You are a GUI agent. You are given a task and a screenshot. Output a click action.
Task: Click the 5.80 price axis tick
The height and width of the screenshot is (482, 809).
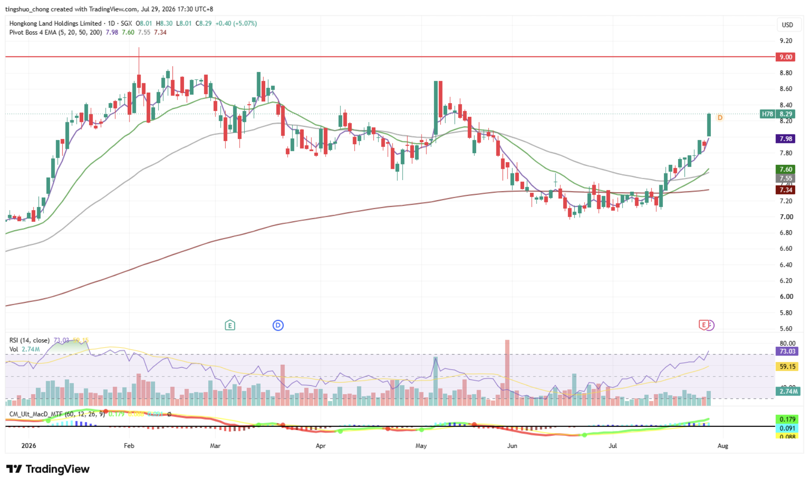pyautogui.click(x=786, y=313)
